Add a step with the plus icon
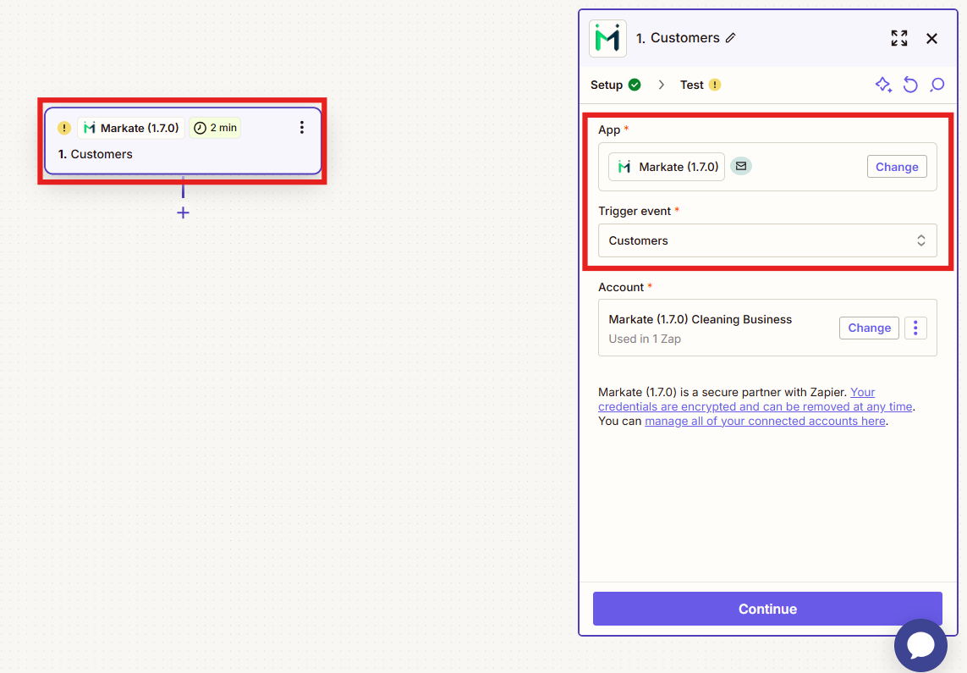The image size is (967, 673). [x=183, y=212]
